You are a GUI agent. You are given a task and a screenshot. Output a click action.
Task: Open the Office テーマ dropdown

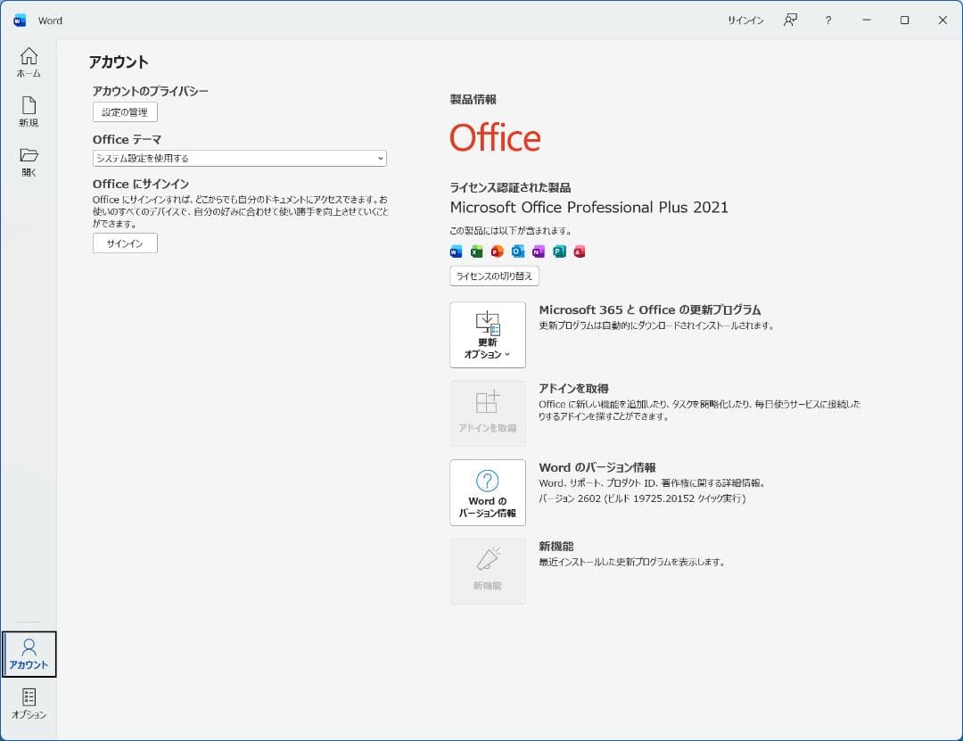[240, 158]
